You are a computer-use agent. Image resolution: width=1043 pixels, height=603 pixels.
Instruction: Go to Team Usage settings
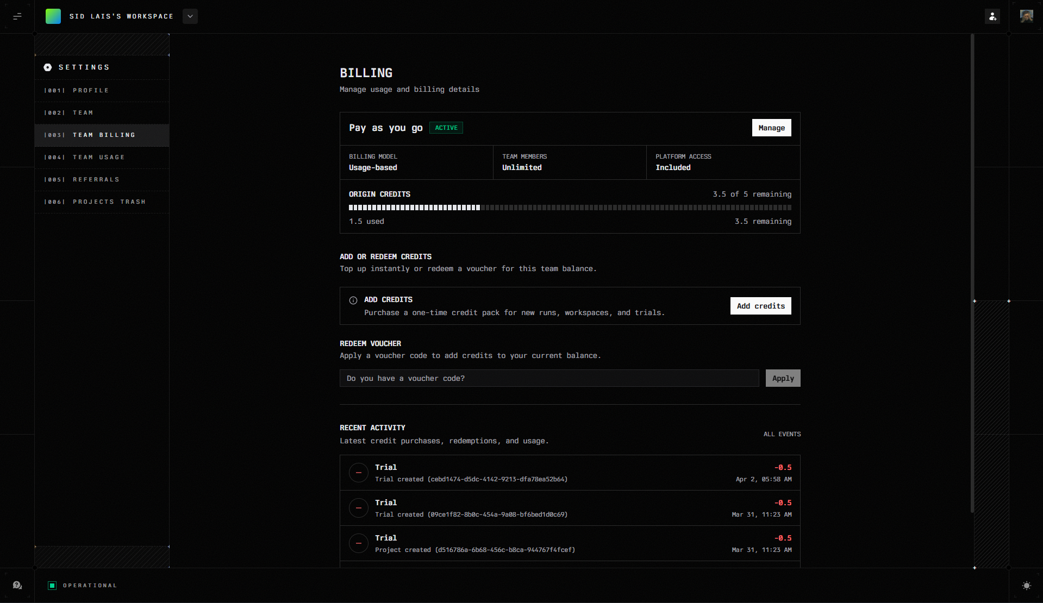pyautogui.click(x=99, y=157)
